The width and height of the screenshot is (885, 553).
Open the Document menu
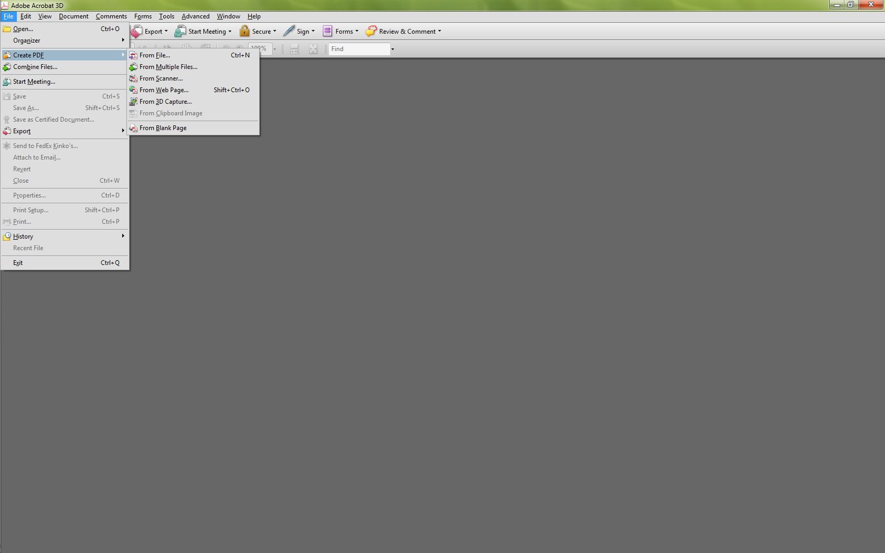tap(74, 16)
